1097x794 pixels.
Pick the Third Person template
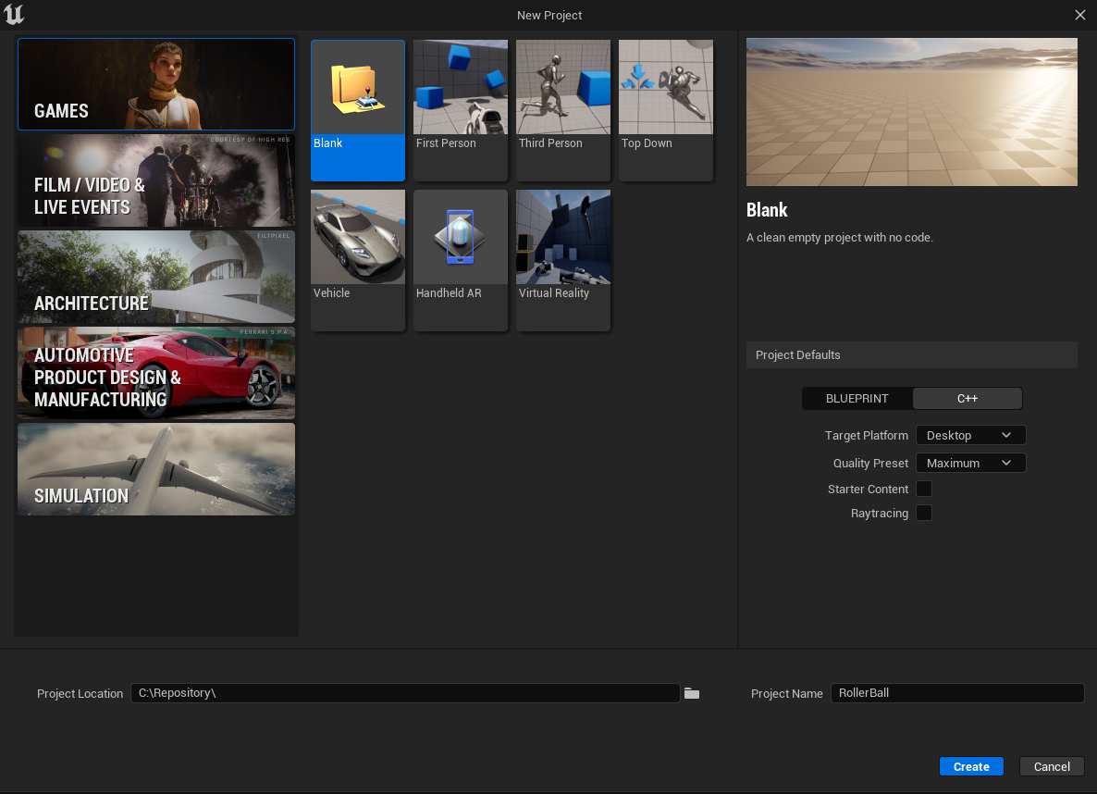point(563,110)
